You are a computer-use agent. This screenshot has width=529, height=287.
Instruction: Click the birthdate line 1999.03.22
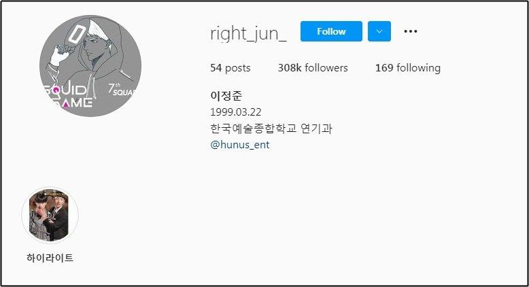tap(236, 112)
